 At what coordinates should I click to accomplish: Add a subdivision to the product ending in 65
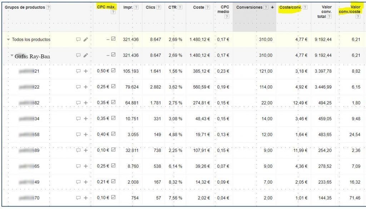coord(86,166)
